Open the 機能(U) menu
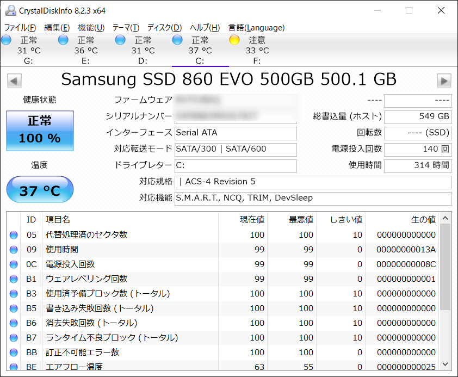458x377 pixels. 91,27
